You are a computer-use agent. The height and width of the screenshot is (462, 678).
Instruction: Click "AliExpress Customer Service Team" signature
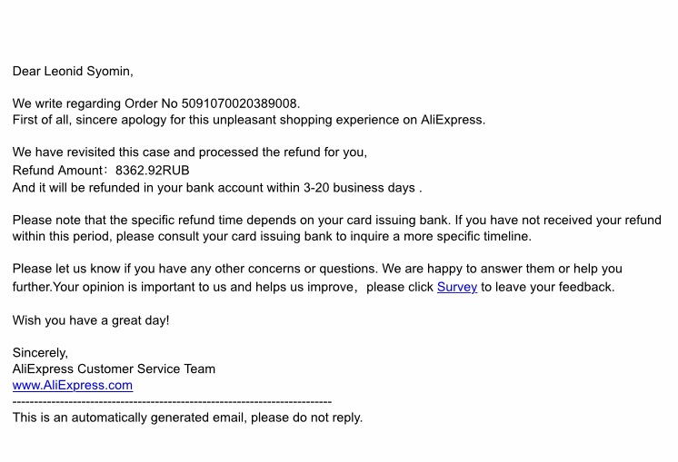(114, 369)
